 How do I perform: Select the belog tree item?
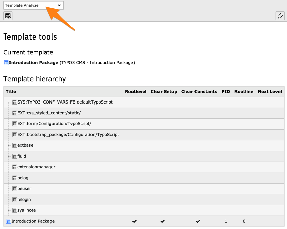[23, 178]
